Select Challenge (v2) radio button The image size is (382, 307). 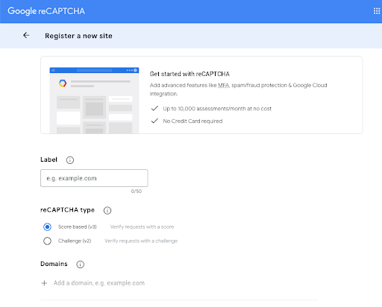pos(47,241)
